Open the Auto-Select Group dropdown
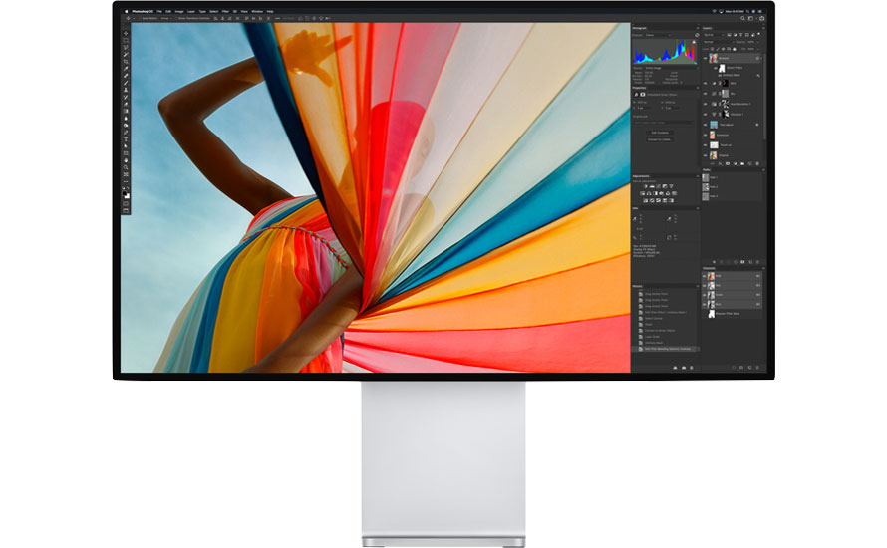The image size is (887, 548). (x=166, y=18)
